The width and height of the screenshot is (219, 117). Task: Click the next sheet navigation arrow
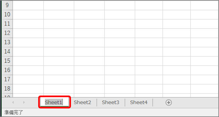(24, 102)
